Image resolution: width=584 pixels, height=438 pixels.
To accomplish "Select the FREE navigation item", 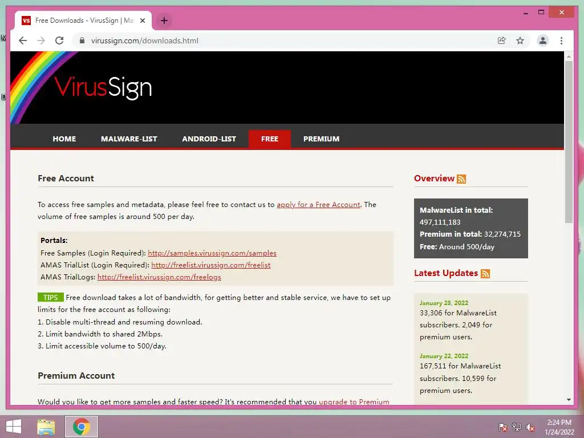I will click(270, 139).
